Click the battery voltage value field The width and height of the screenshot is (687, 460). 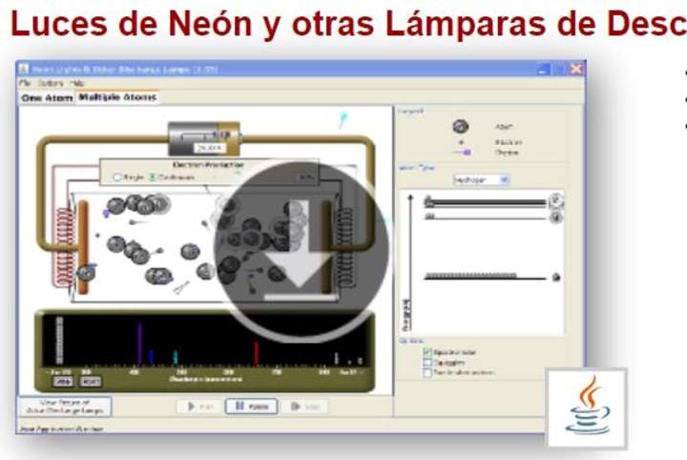[x=209, y=148]
